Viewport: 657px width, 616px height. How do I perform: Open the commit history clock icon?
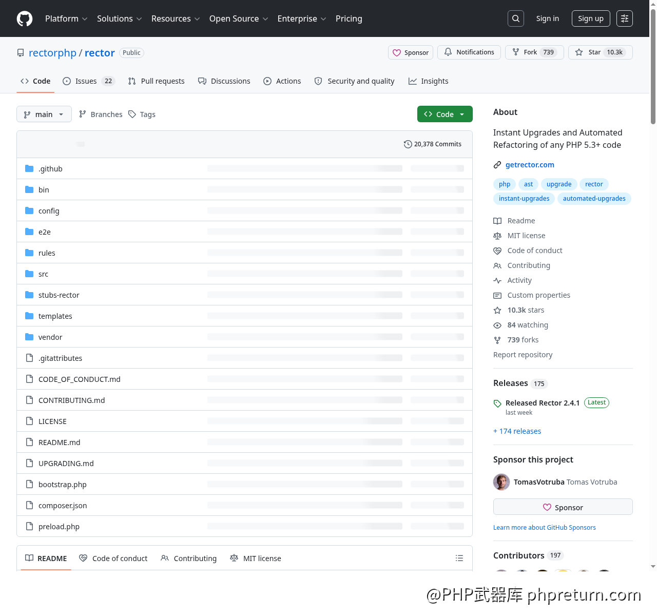[x=408, y=144]
